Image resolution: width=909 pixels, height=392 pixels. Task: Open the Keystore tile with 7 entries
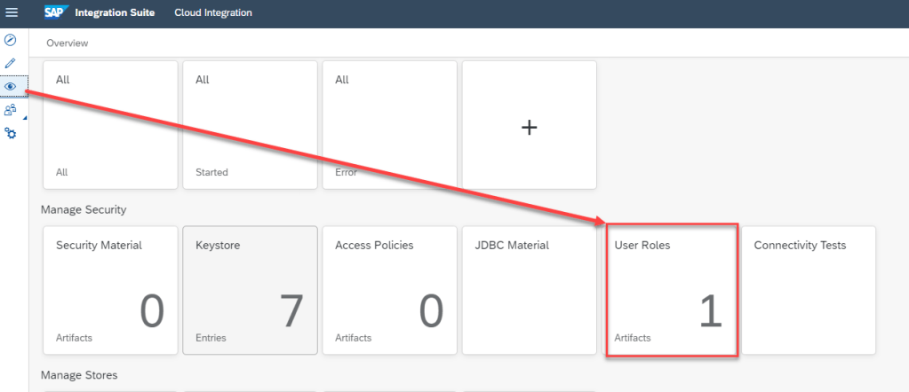click(x=250, y=290)
